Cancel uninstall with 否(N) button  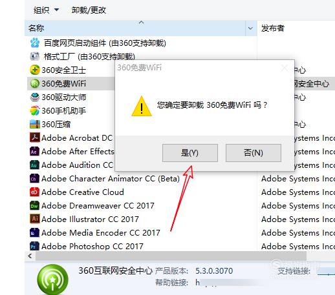254,153
